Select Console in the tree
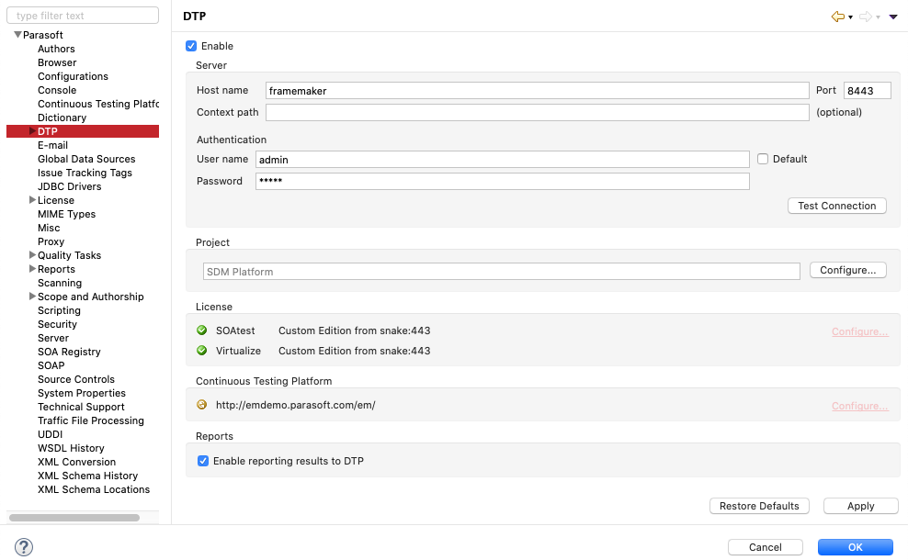This screenshot has width=908, height=560. 57,90
